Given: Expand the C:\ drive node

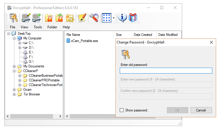Looking at the screenshot, I should click(x=20, y=43).
